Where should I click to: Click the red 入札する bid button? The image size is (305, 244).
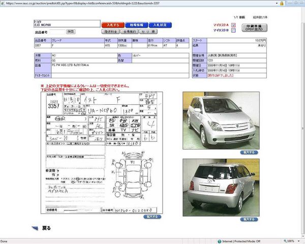pos(113,25)
